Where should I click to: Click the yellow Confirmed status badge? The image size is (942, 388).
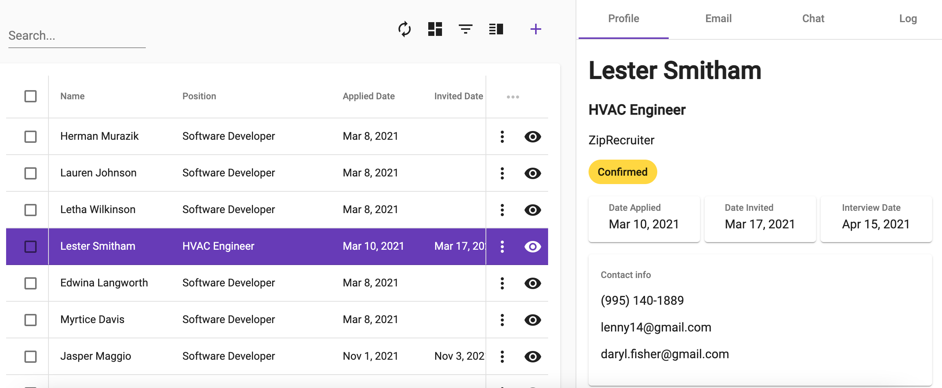(623, 172)
